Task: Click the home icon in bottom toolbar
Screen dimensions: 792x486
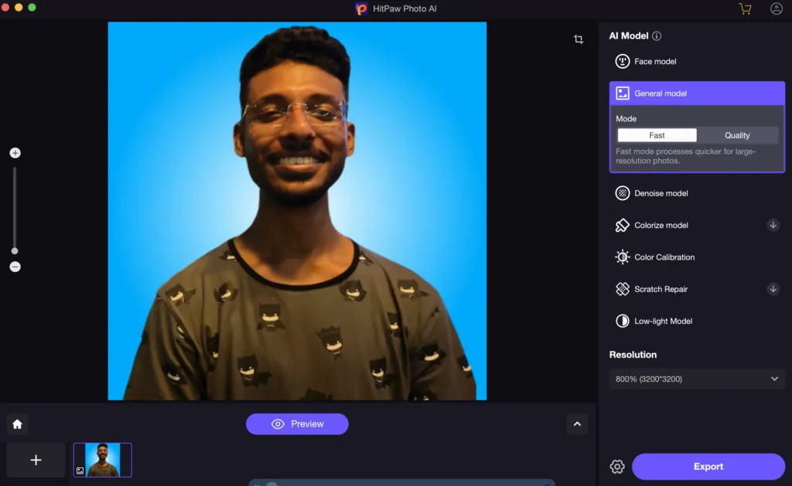Action: pyautogui.click(x=17, y=423)
